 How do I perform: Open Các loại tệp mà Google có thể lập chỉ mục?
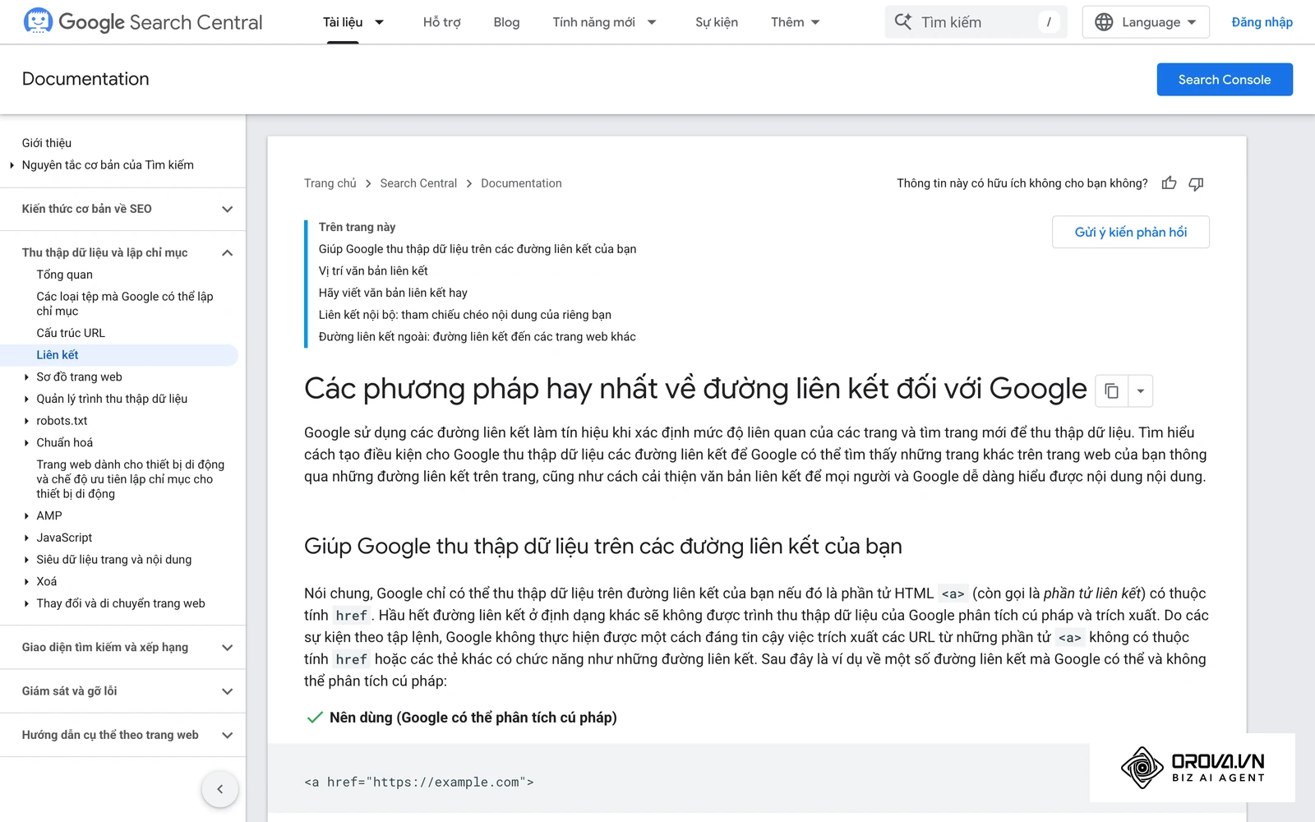125,303
